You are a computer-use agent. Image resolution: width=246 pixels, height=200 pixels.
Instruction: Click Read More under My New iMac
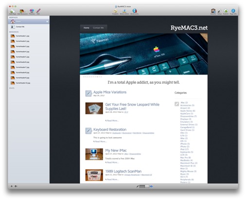(x=112, y=163)
